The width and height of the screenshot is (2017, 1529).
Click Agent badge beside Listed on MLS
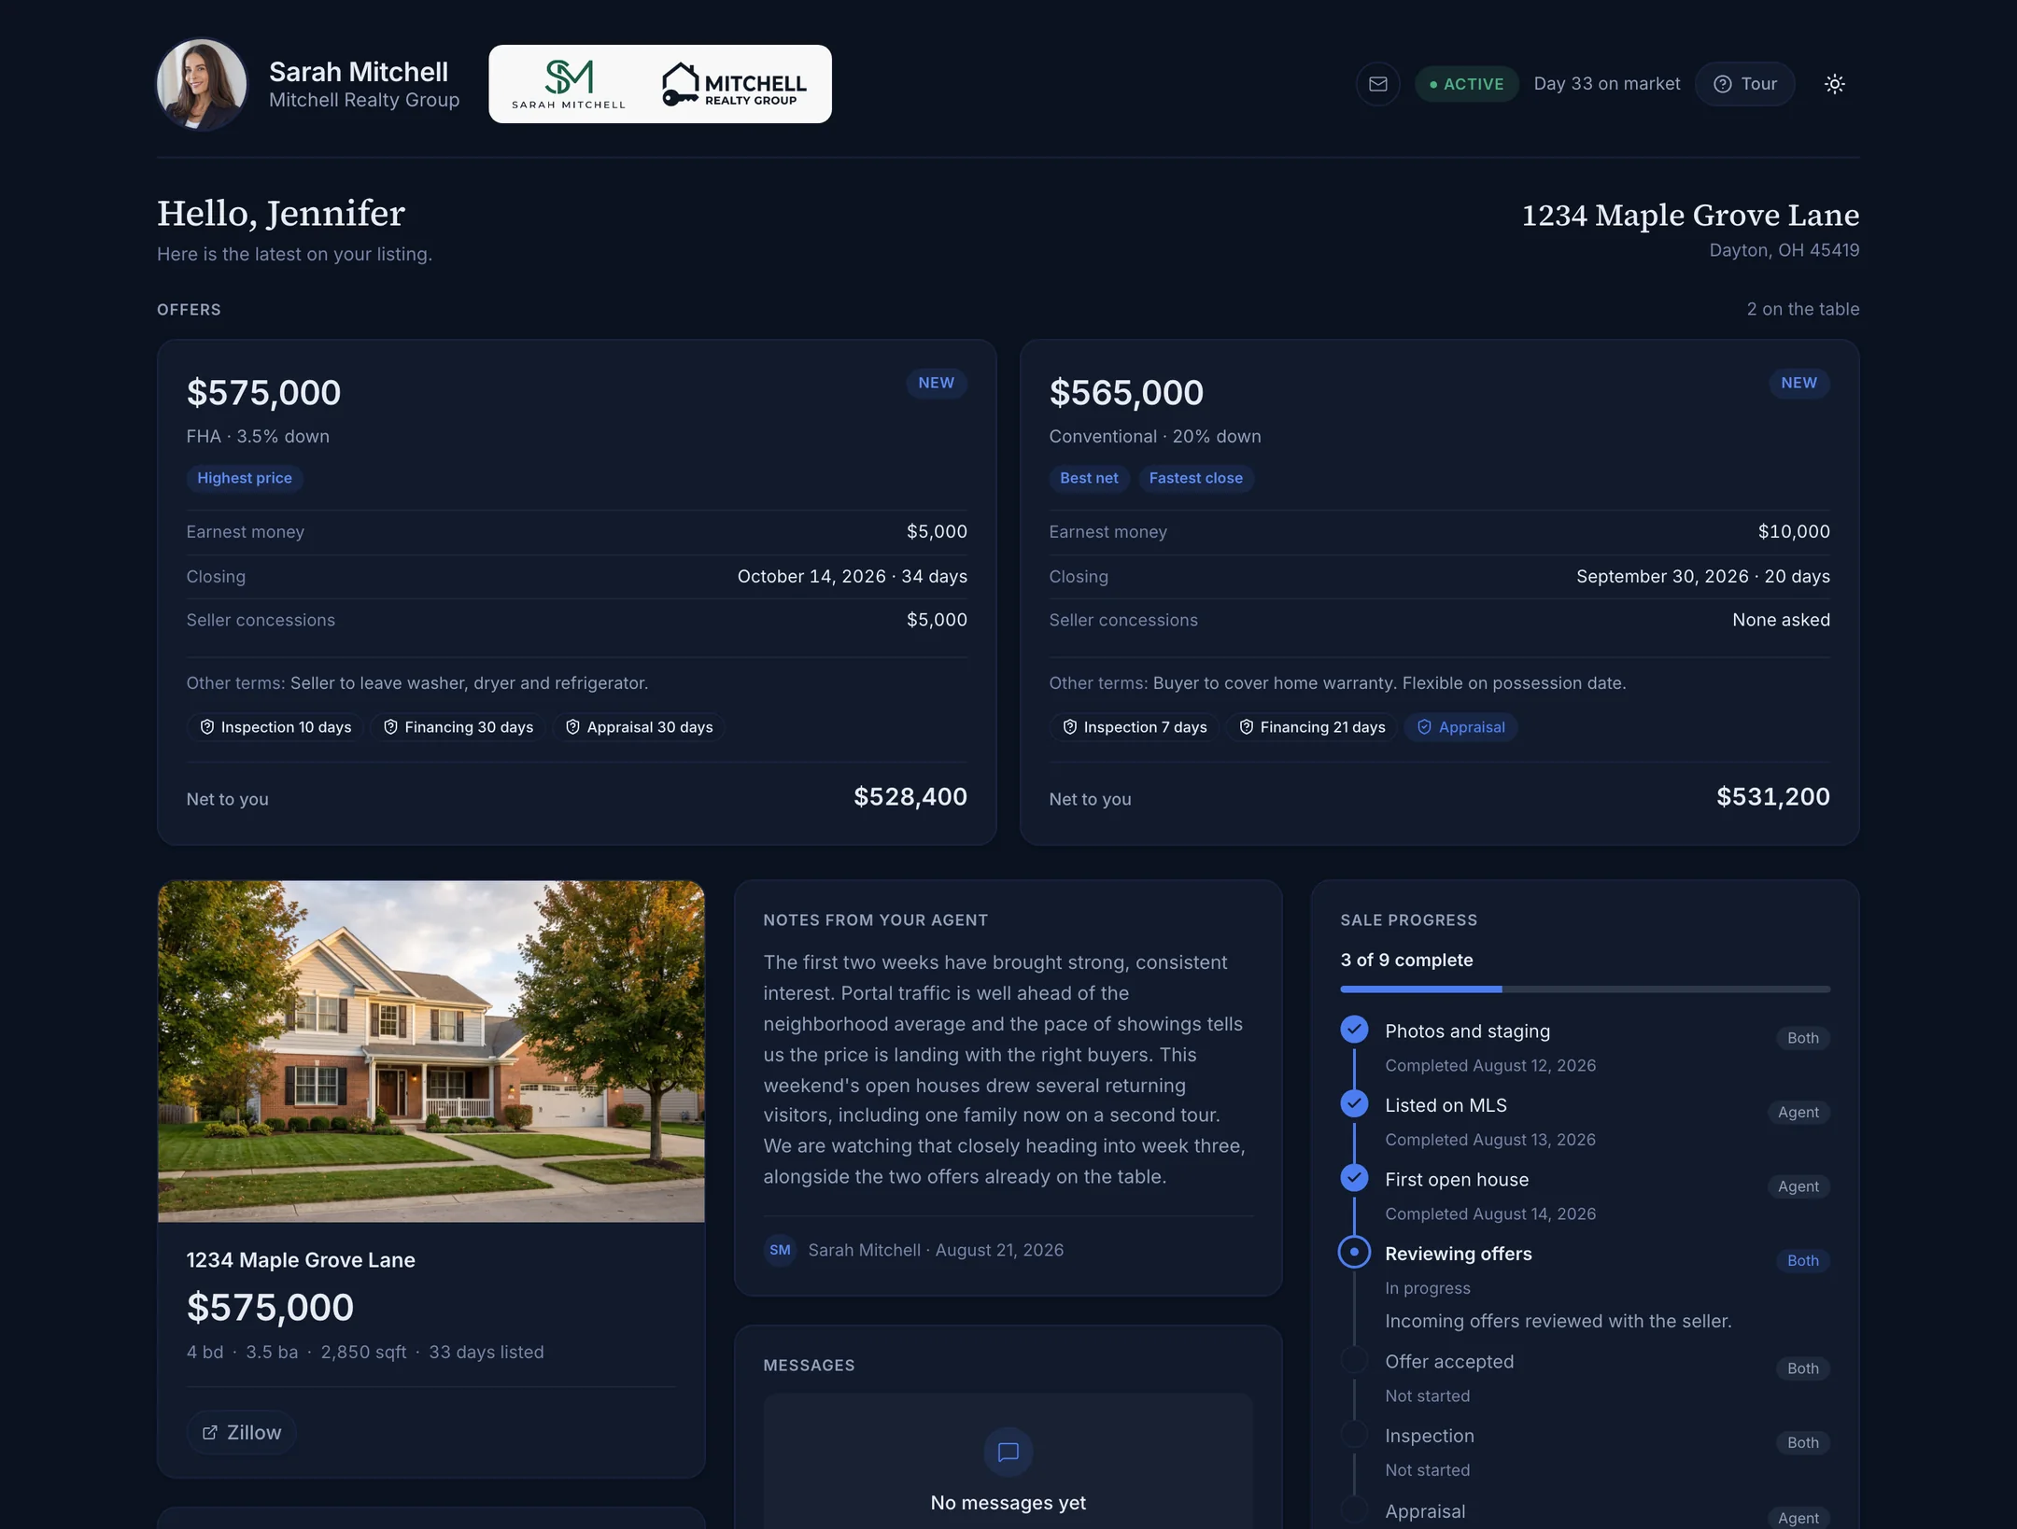click(x=1798, y=1112)
